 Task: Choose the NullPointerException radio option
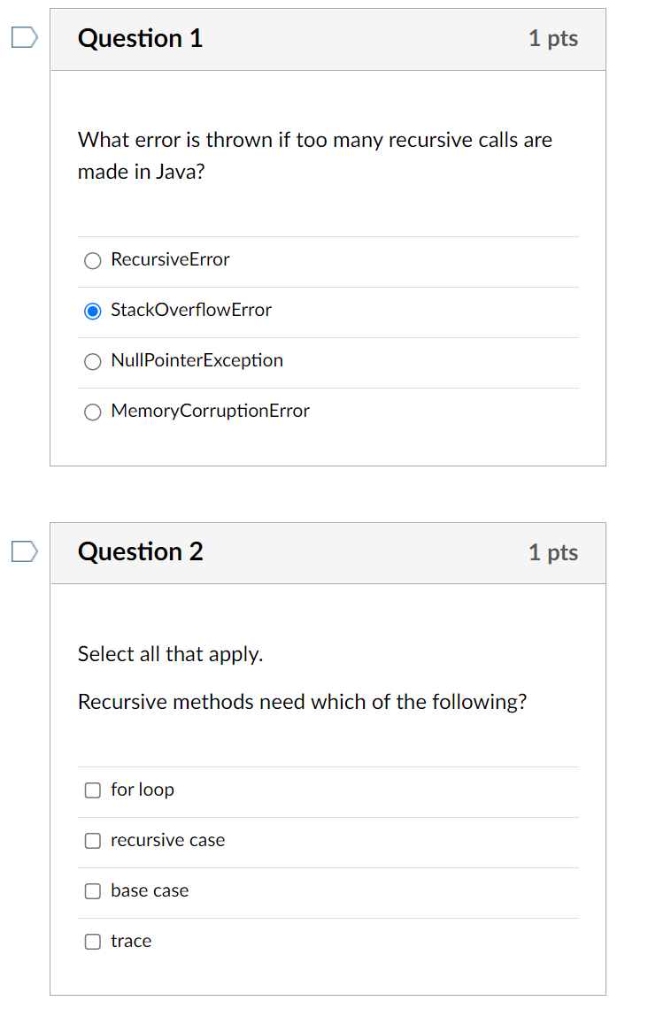tap(92, 361)
